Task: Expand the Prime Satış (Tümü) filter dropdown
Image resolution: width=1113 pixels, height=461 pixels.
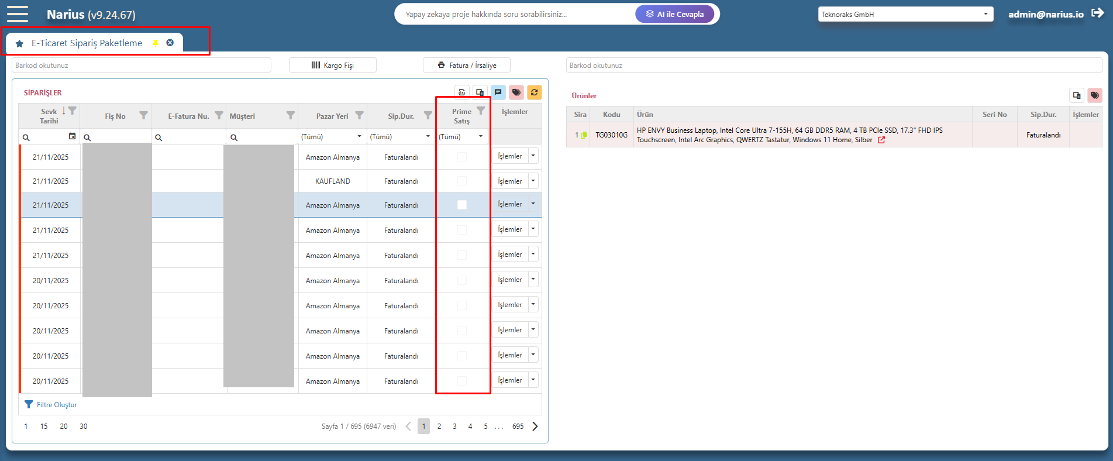Action: 481,136
